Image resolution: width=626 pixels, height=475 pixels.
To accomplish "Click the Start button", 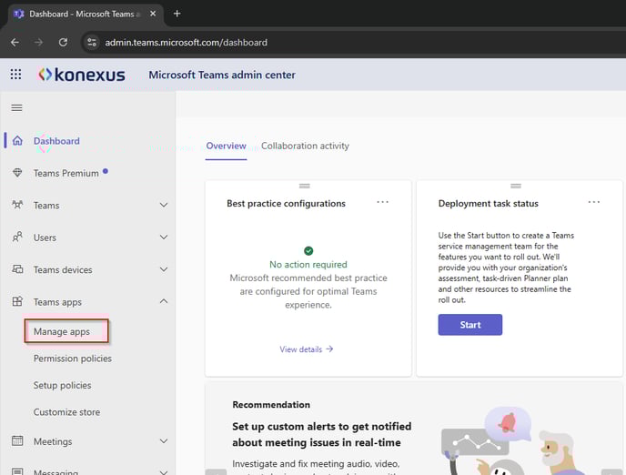I will point(469,325).
